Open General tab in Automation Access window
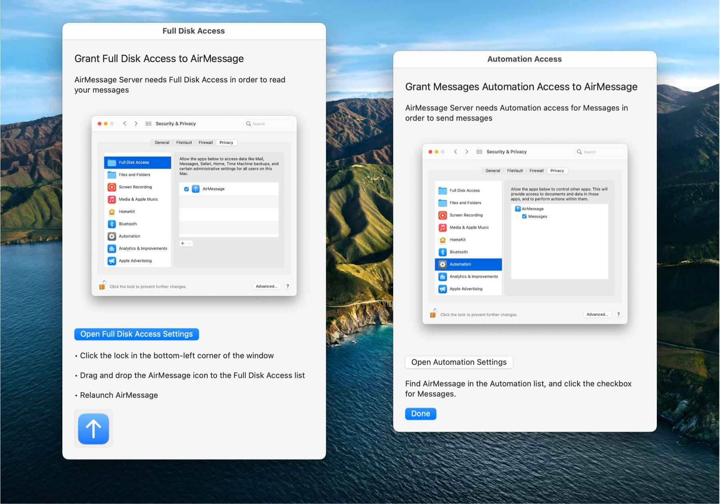 (x=493, y=171)
